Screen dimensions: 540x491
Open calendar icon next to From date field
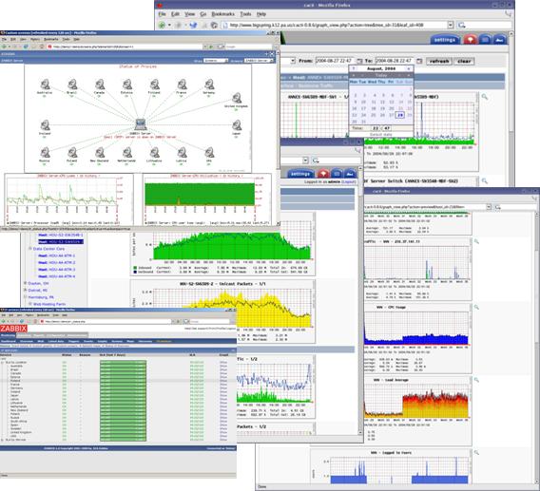point(359,61)
